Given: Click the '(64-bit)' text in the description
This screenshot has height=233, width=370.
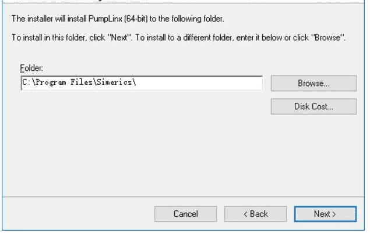Looking at the screenshot, I should click(x=136, y=19).
